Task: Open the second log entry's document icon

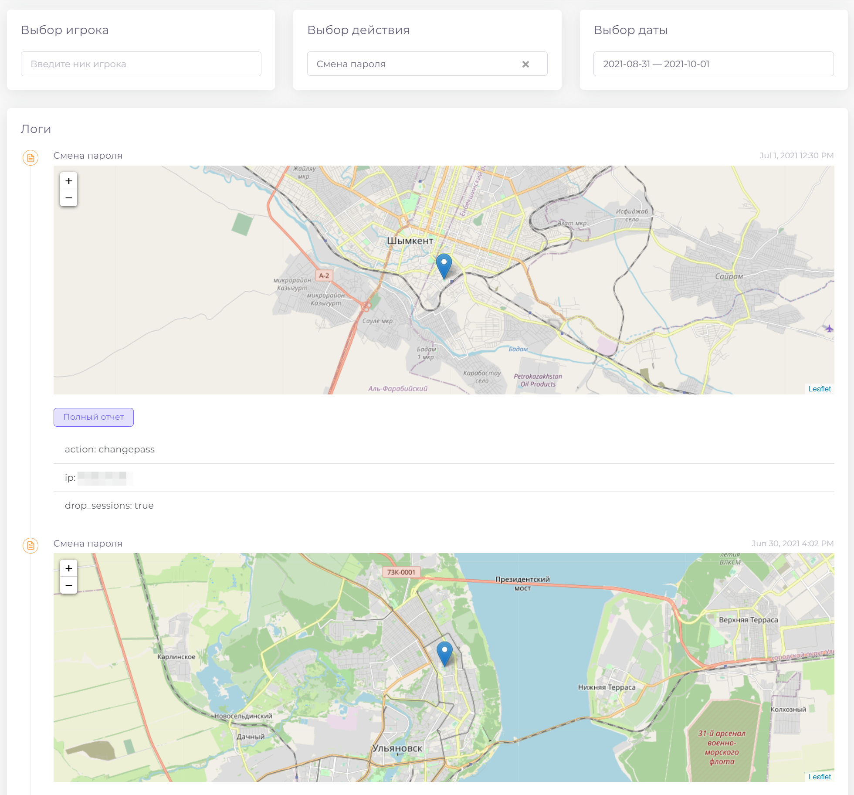Action: (x=30, y=545)
